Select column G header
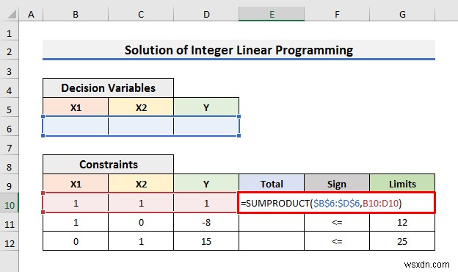458x272 pixels. click(402, 14)
